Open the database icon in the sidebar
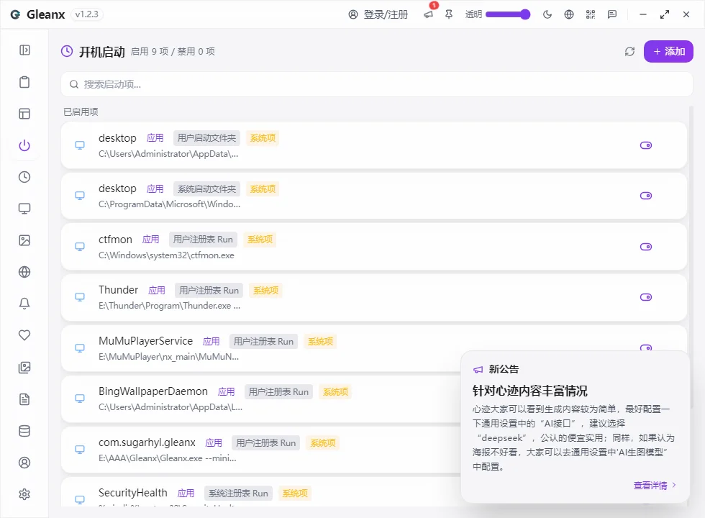Screen dimensions: 705x518 pyautogui.click(x=24, y=431)
